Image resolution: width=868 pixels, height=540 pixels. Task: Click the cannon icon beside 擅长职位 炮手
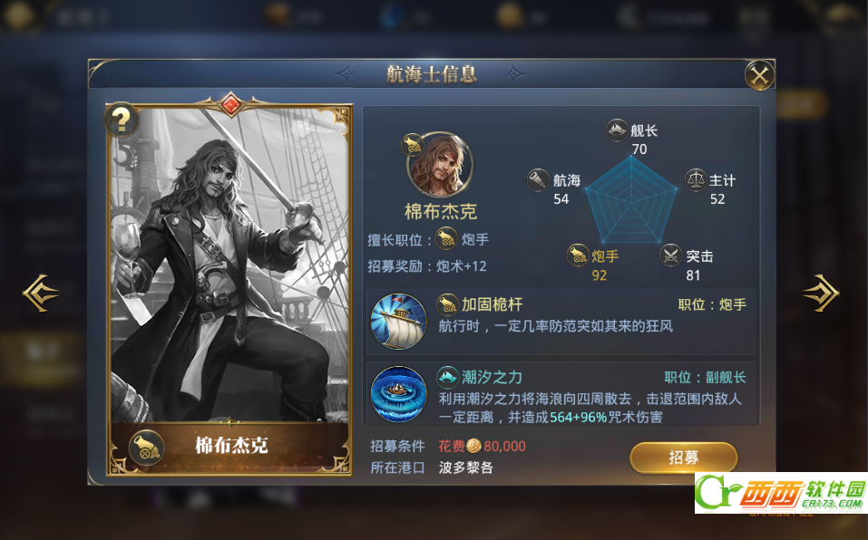tap(445, 239)
